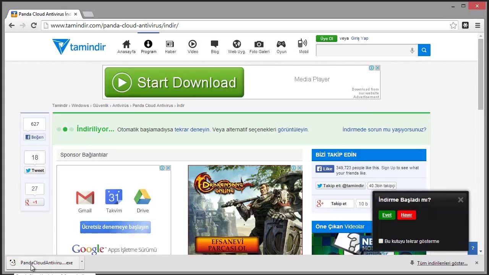The height and width of the screenshot is (275, 489).
Task: Click the page scrollbar down arrow
Action: coord(481,251)
